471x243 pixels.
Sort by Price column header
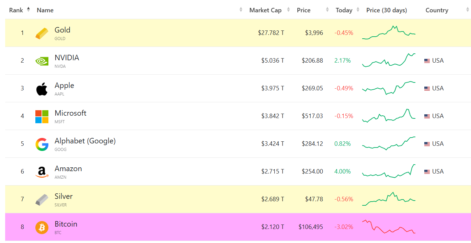tap(303, 10)
